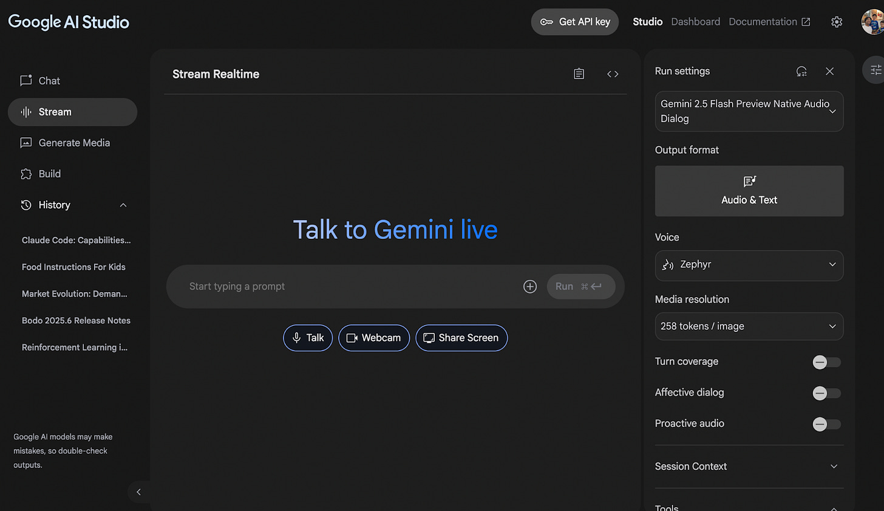Viewport: 884px width, 511px height.
Task: Click the Get API key button
Action: [x=574, y=22]
